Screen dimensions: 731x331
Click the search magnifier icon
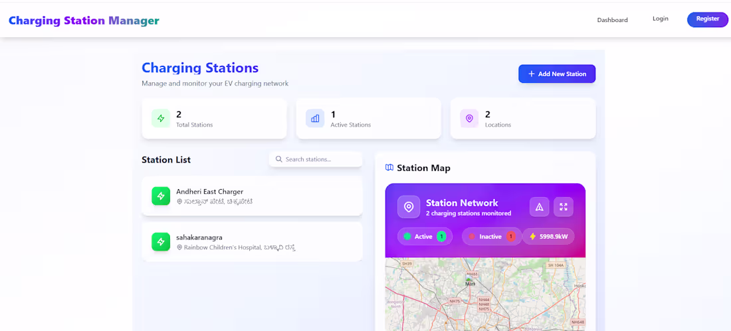279,159
